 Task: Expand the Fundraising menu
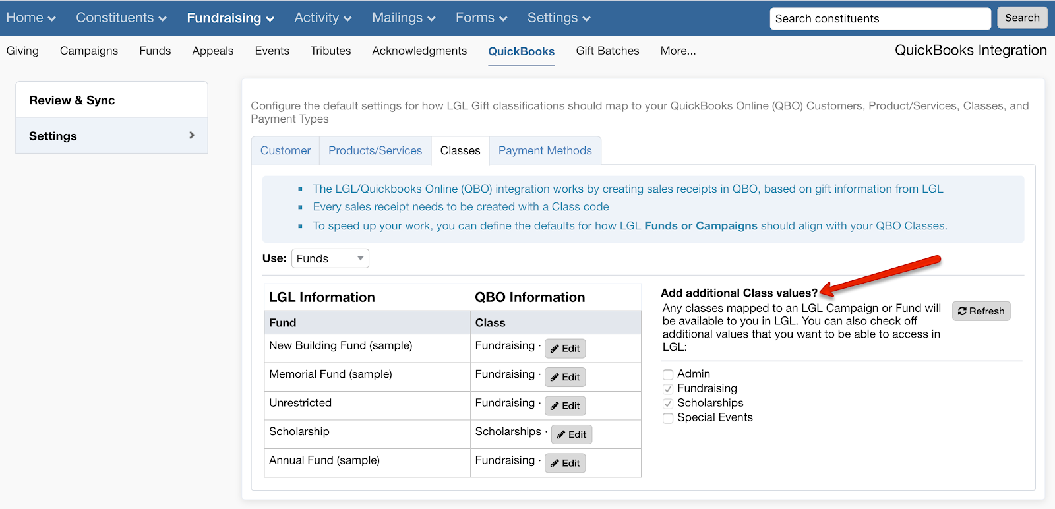pos(230,18)
